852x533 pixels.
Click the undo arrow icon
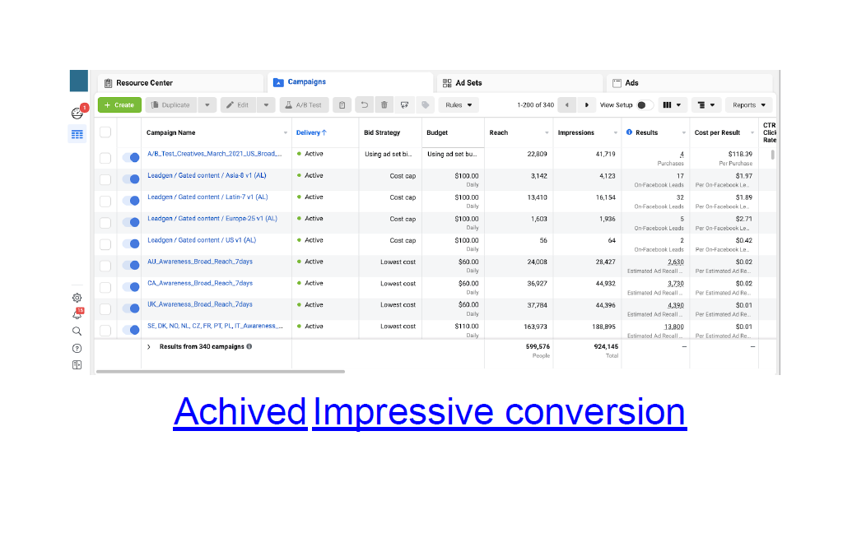(x=364, y=105)
